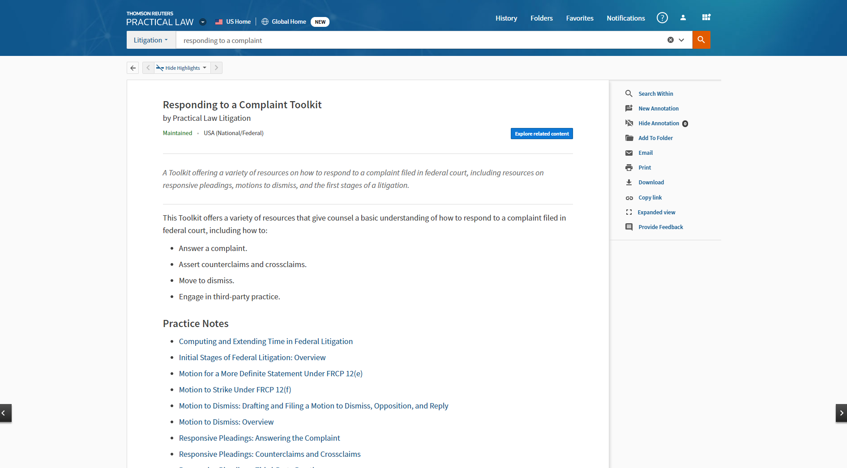Image resolution: width=847 pixels, height=468 pixels.
Task: Toggle Hide Highlights option
Action: (182, 68)
